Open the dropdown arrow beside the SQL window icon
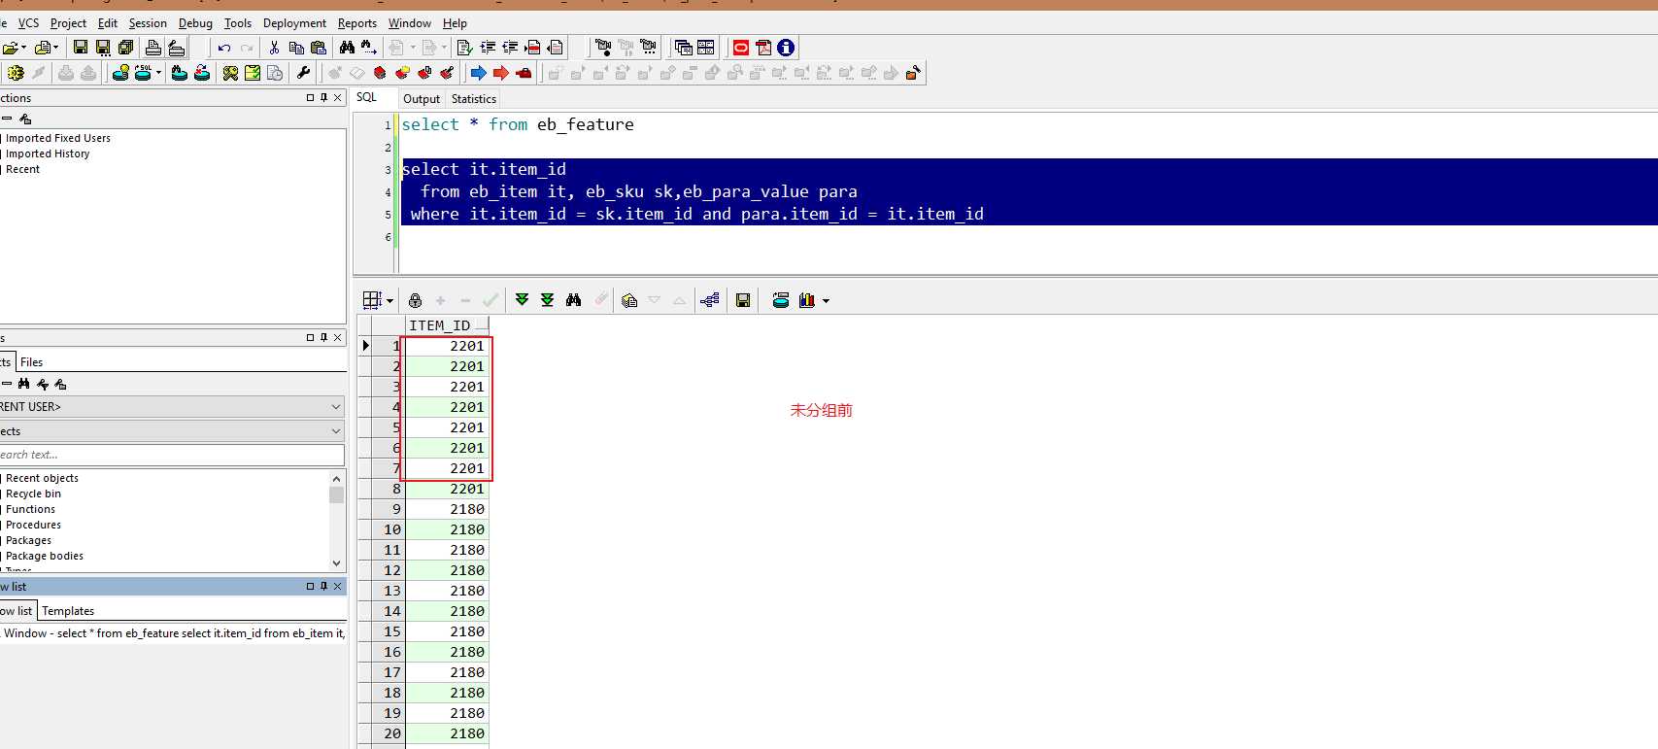This screenshot has height=749, width=1658. [158, 73]
